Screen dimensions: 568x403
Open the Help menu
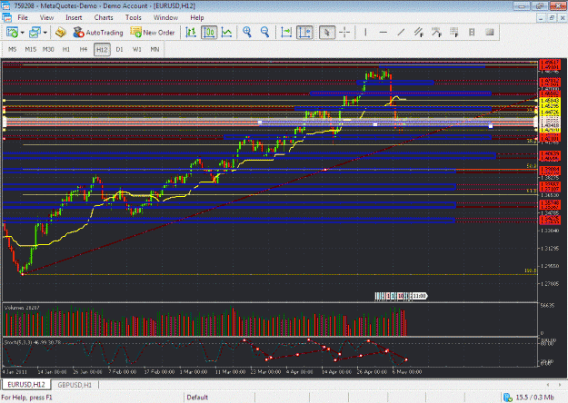click(197, 18)
